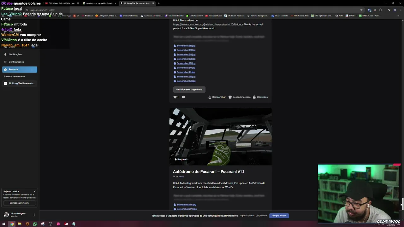Viewport: 404px width, 227px height.
Task: Click the 14 de junho post date
Action: (x=179, y=177)
